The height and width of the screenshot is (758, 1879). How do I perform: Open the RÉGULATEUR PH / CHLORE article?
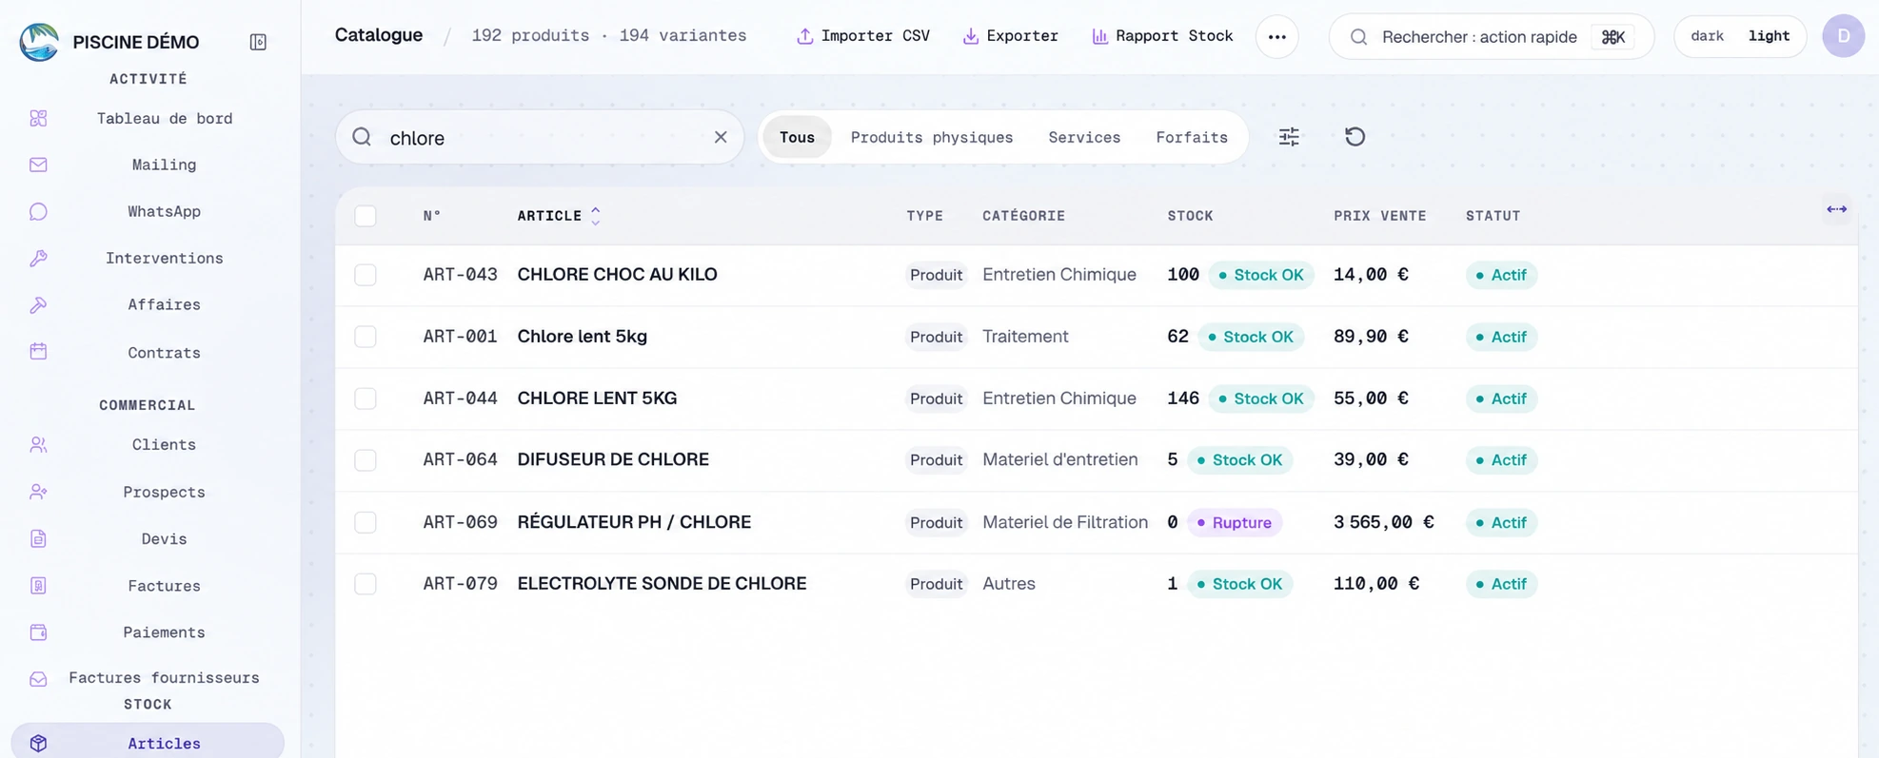coord(634,522)
